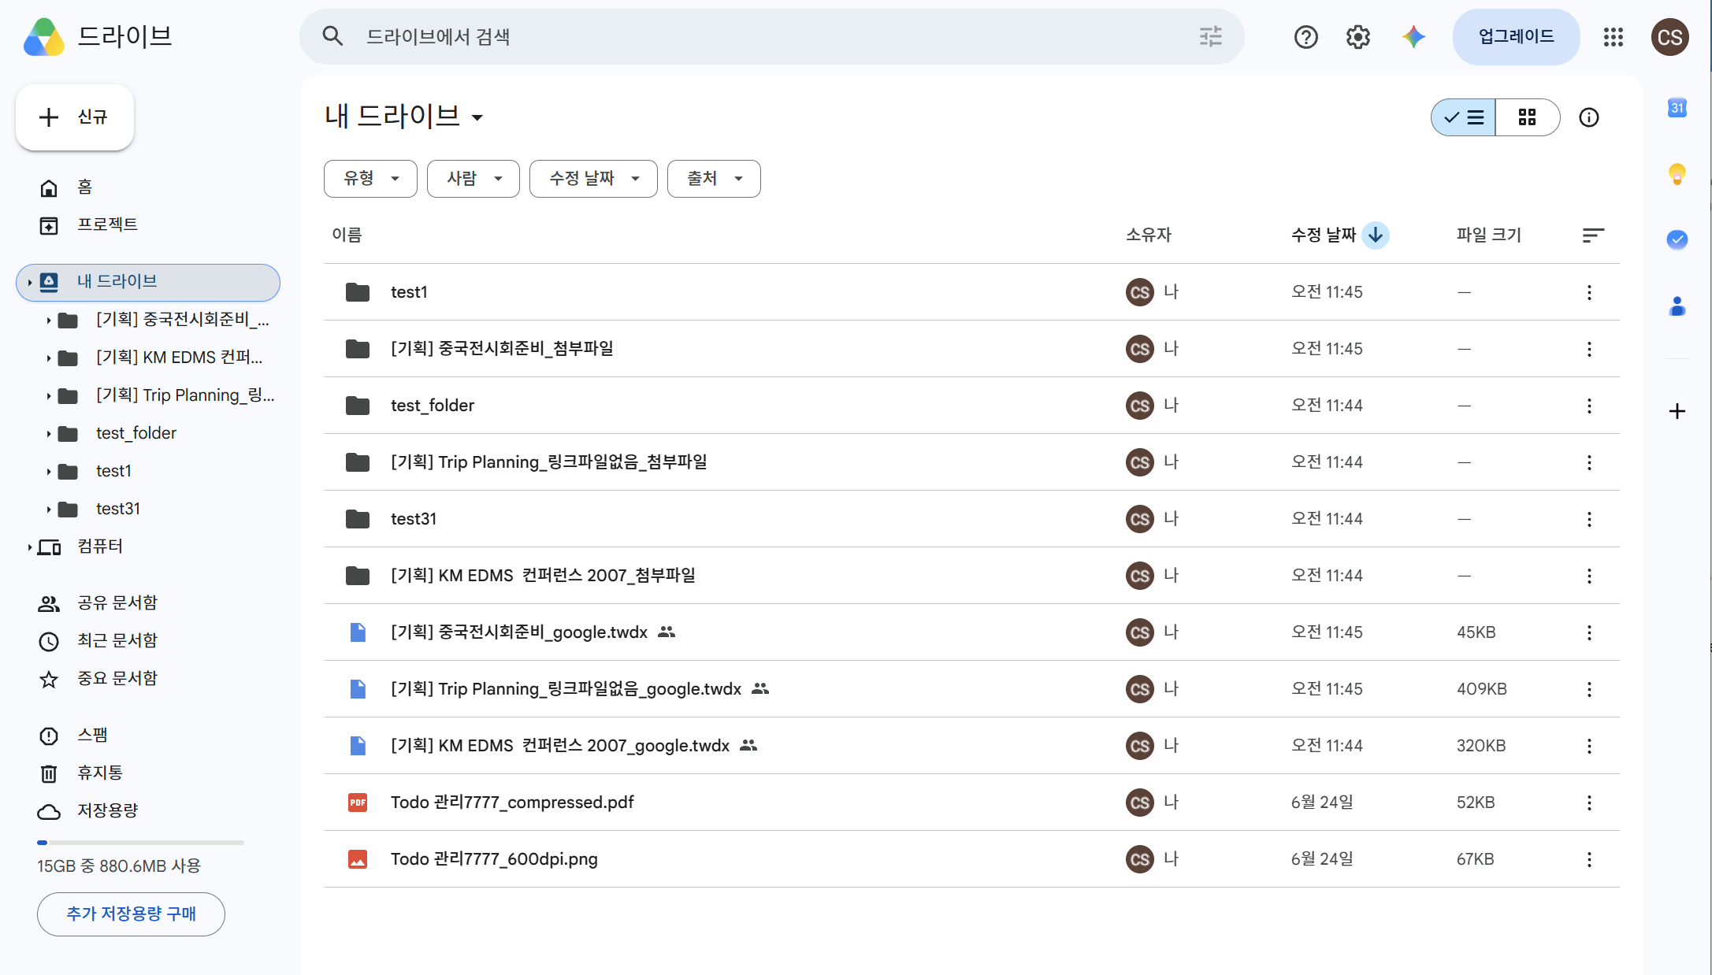Open the 내 드라이브 title dropdown
This screenshot has width=1712, height=975.
click(403, 117)
